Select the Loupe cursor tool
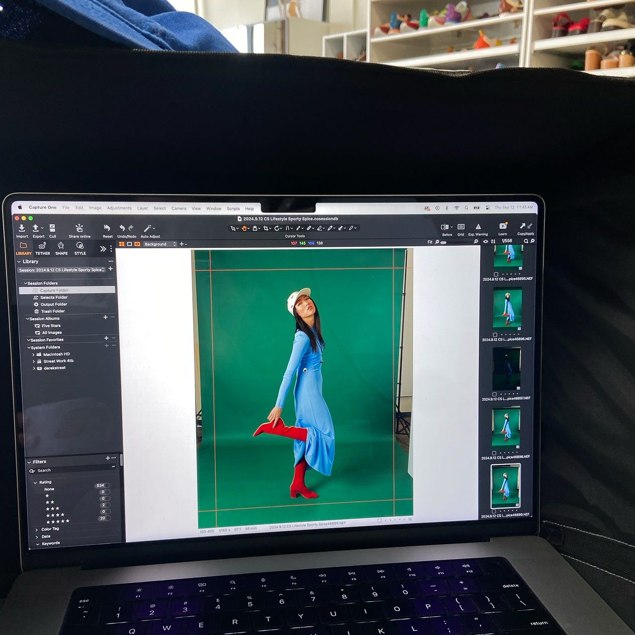The width and height of the screenshot is (635, 635). pyautogui.click(x=255, y=228)
